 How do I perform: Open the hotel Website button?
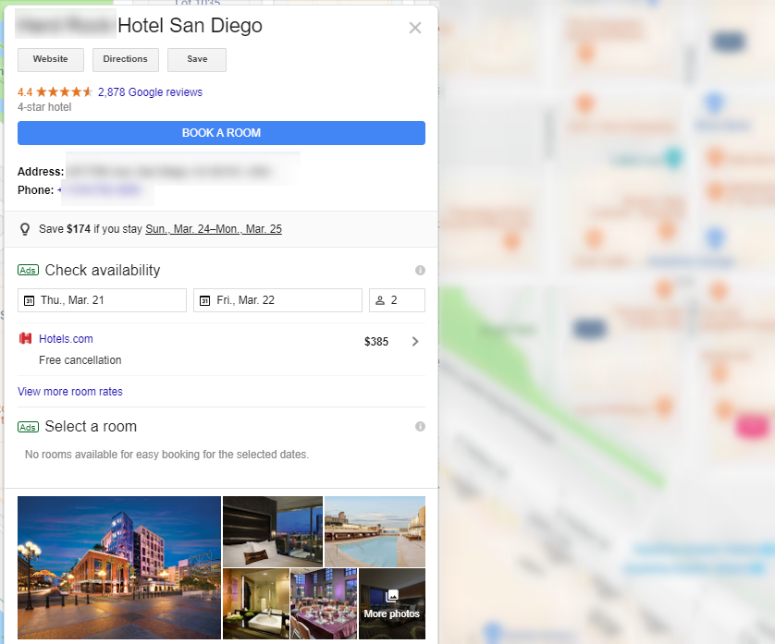tap(51, 59)
